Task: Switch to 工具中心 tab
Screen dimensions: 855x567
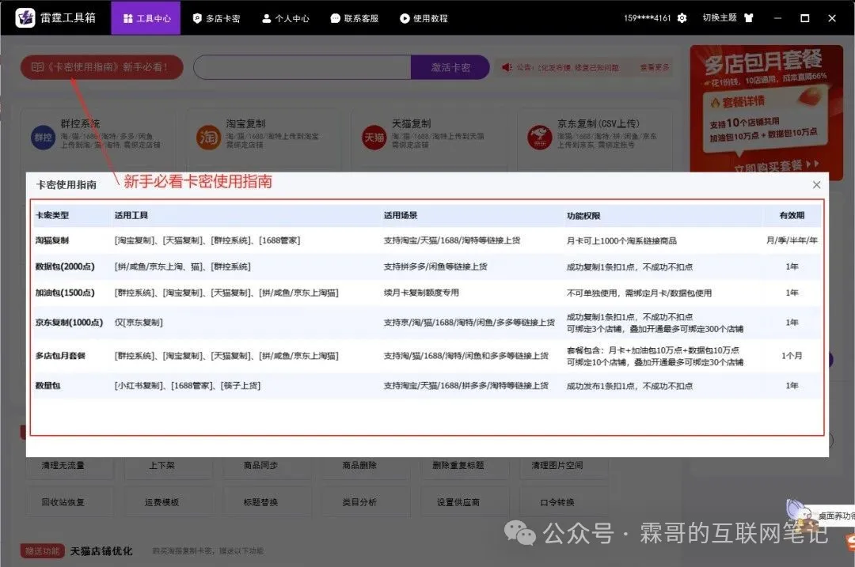Action: click(146, 18)
